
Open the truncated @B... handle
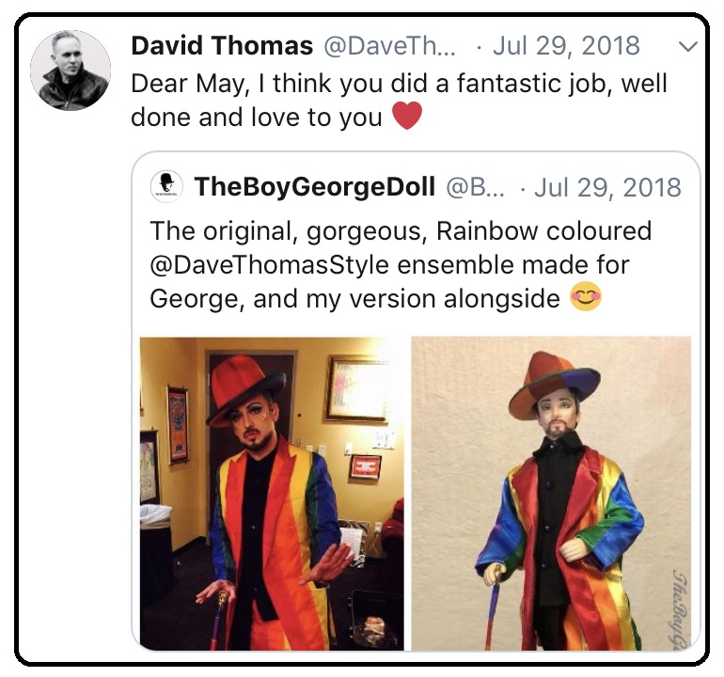coord(475,186)
